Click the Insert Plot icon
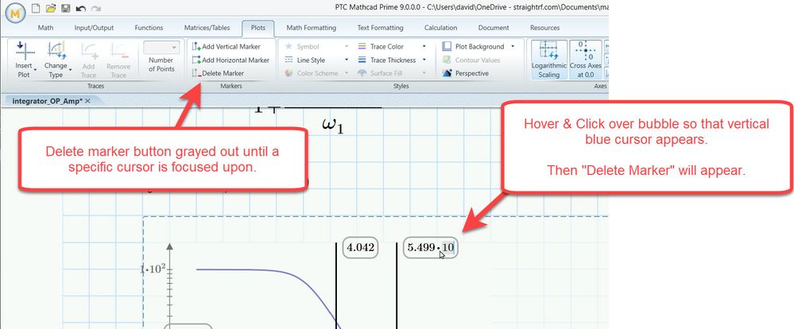Image resolution: width=794 pixels, height=329 pixels. (24, 51)
